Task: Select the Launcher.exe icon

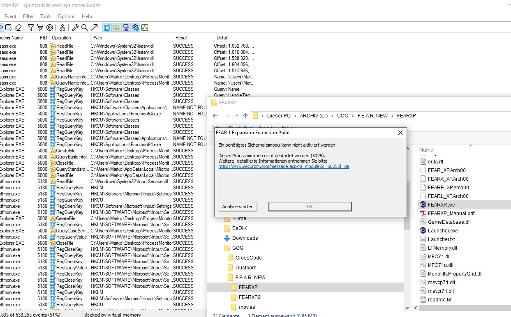Action: click(423, 230)
